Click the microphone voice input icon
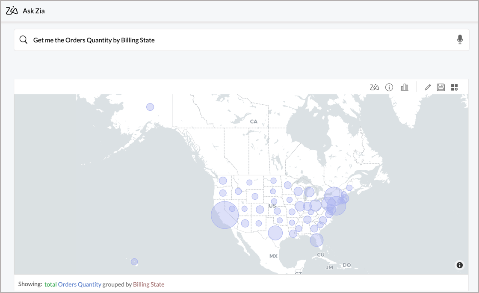 point(460,40)
